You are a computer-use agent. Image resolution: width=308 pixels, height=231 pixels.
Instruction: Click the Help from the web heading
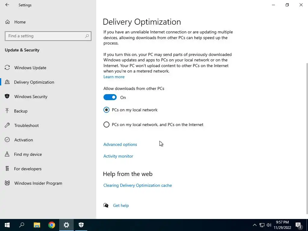pyautogui.click(x=128, y=174)
